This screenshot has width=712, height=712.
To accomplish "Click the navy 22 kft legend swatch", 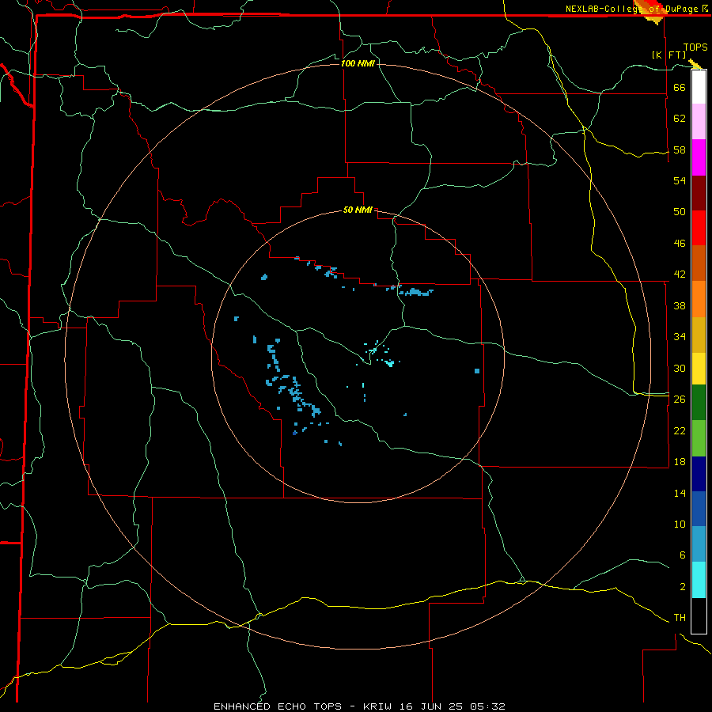I will click(699, 474).
